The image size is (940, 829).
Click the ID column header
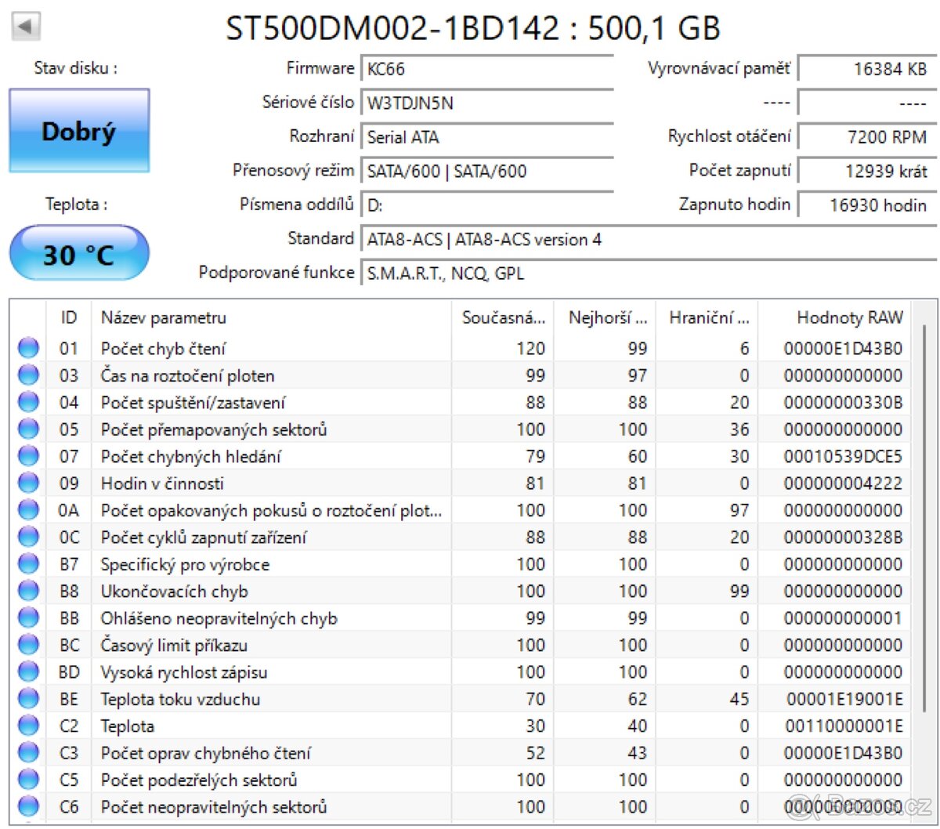tap(68, 317)
